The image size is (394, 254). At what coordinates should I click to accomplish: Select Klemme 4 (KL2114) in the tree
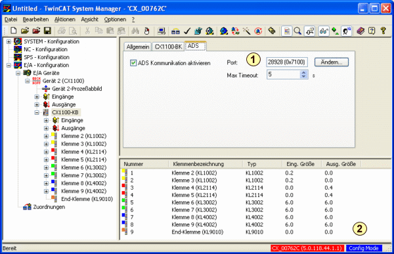[83, 152]
